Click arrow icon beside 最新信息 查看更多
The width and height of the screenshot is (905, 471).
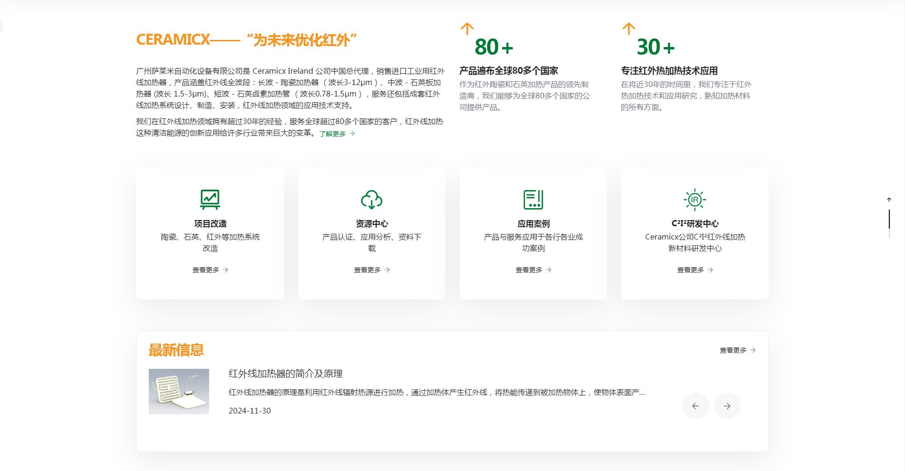click(753, 350)
